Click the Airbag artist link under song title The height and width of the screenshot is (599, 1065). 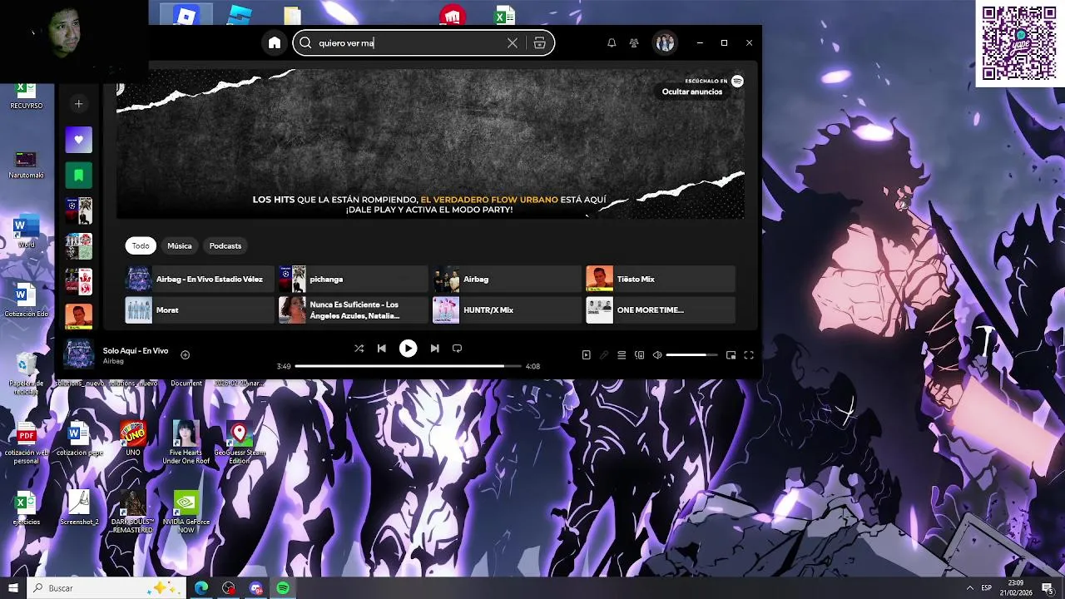(x=113, y=361)
